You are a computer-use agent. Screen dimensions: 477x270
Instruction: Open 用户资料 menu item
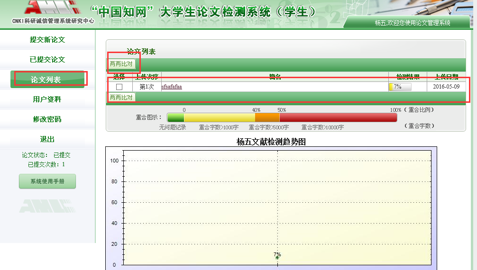(47, 99)
